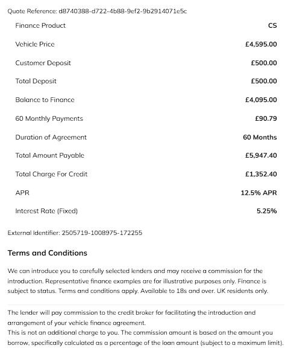Click the lender commission disclosure paragraph
This screenshot has width=288, height=351.
click(146, 327)
